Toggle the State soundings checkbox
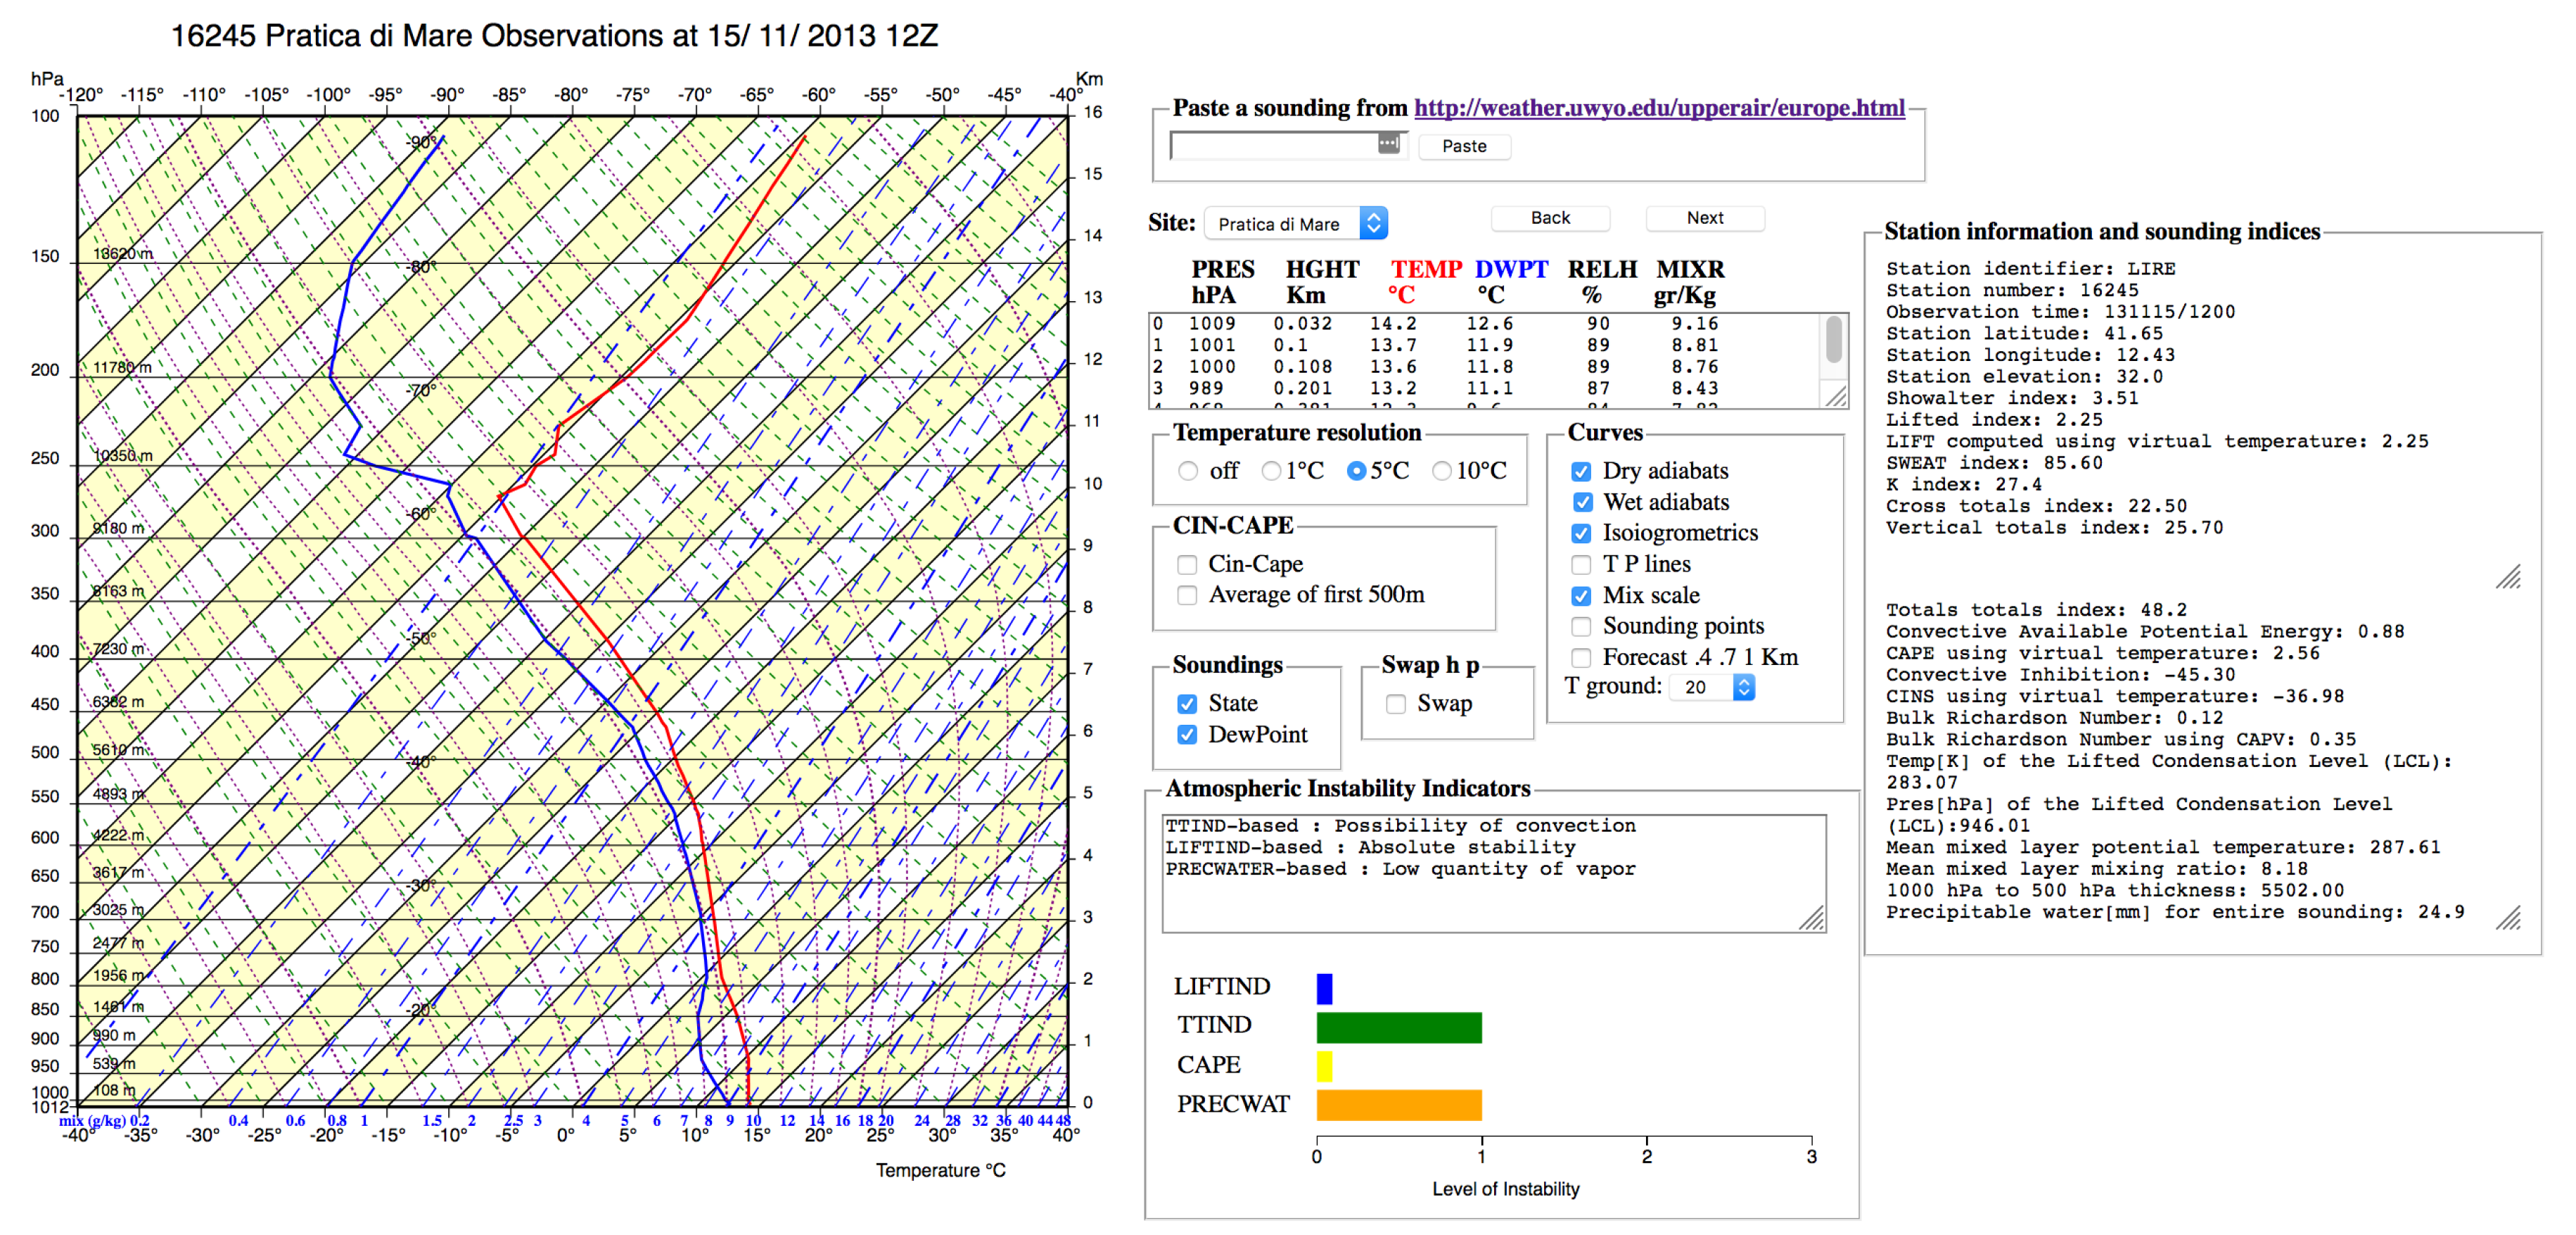The width and height of the screenshot is (2576, 1235). [x=1187, y=704]
